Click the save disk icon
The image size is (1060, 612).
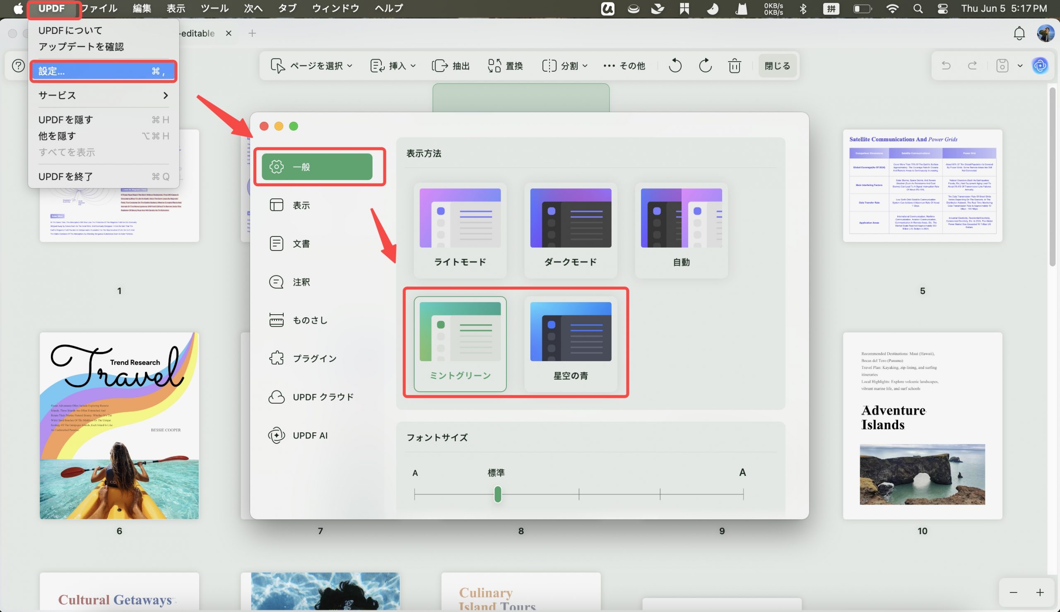click(1002, 65)
